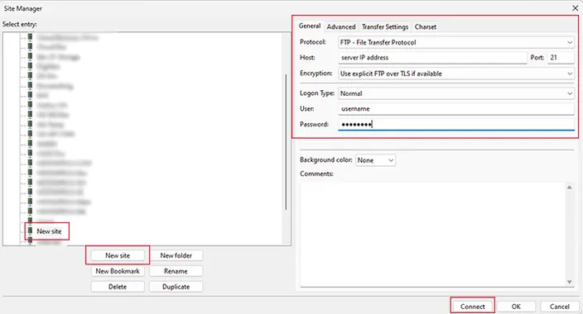Click the New Bookmark button
This screenshot has width=583, height=314.
pos(118,271)
